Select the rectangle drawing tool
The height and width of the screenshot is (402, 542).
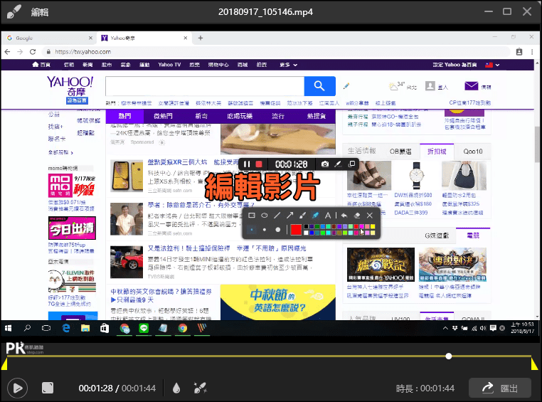coord(252,216)
